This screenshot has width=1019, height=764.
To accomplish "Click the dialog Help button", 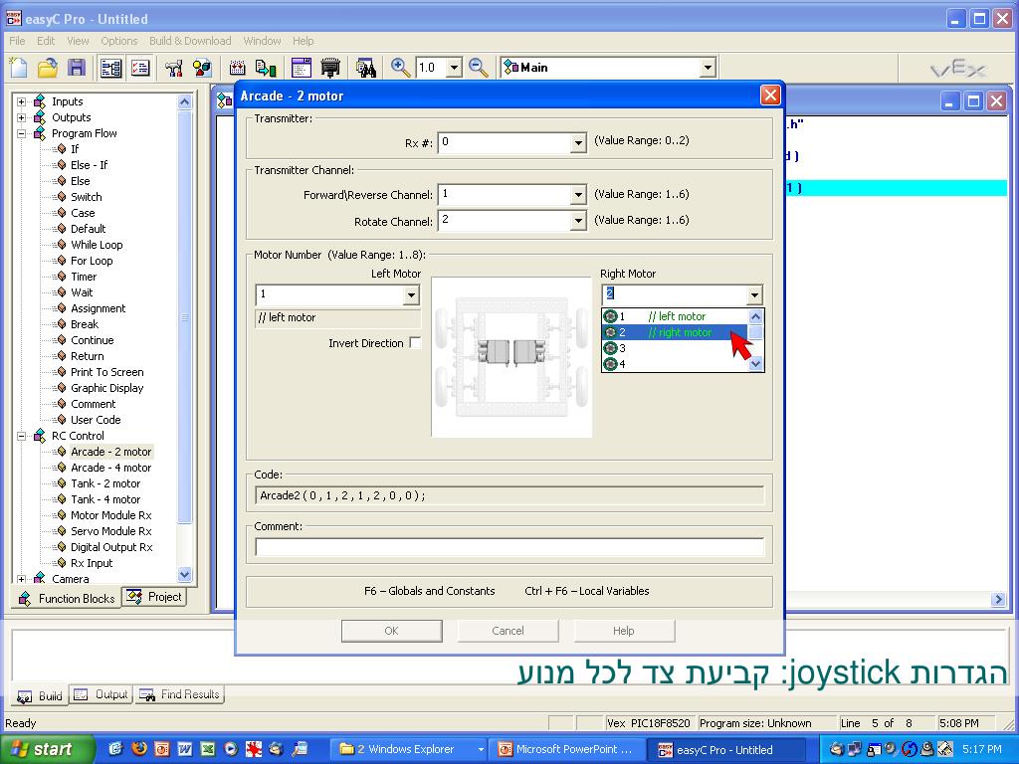I will (x=623, y=631).
